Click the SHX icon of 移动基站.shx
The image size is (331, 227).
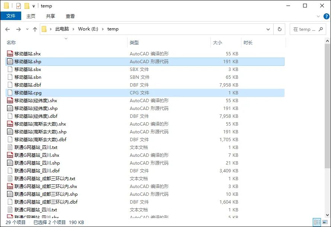10,53
